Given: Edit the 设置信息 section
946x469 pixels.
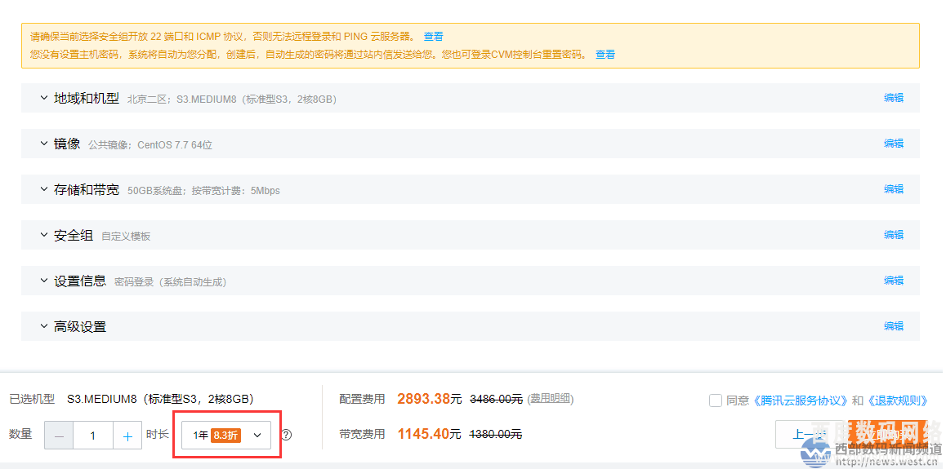Looking at the screenshot, I should coord(894,281).
